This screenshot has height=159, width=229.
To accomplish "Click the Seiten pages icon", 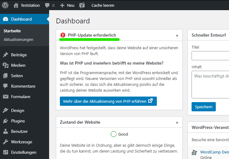I will click(x=6, y=76).
